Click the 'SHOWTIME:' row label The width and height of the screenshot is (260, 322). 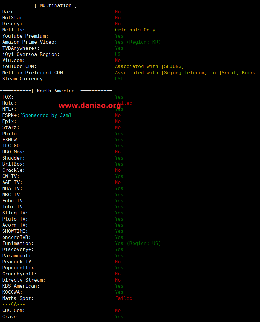[15, 231]
